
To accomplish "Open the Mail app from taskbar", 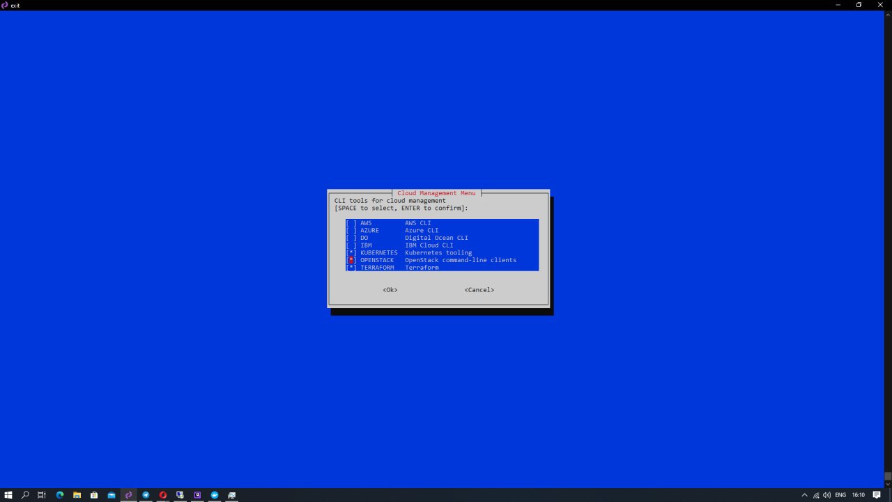I will coord(111,495).
